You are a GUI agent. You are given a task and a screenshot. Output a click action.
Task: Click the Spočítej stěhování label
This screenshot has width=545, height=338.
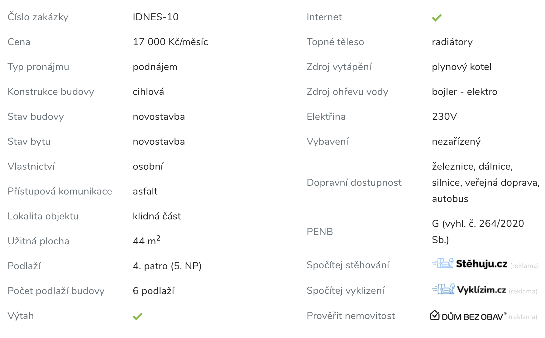click(x=348, y=265)
